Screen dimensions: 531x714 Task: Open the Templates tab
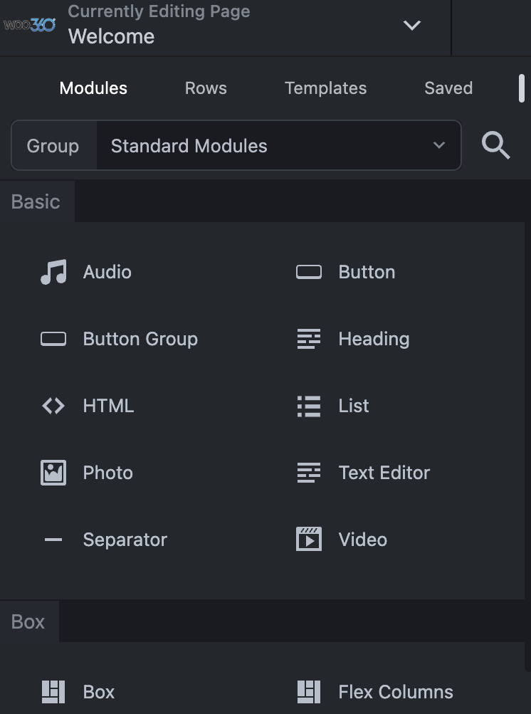[325, 88]
